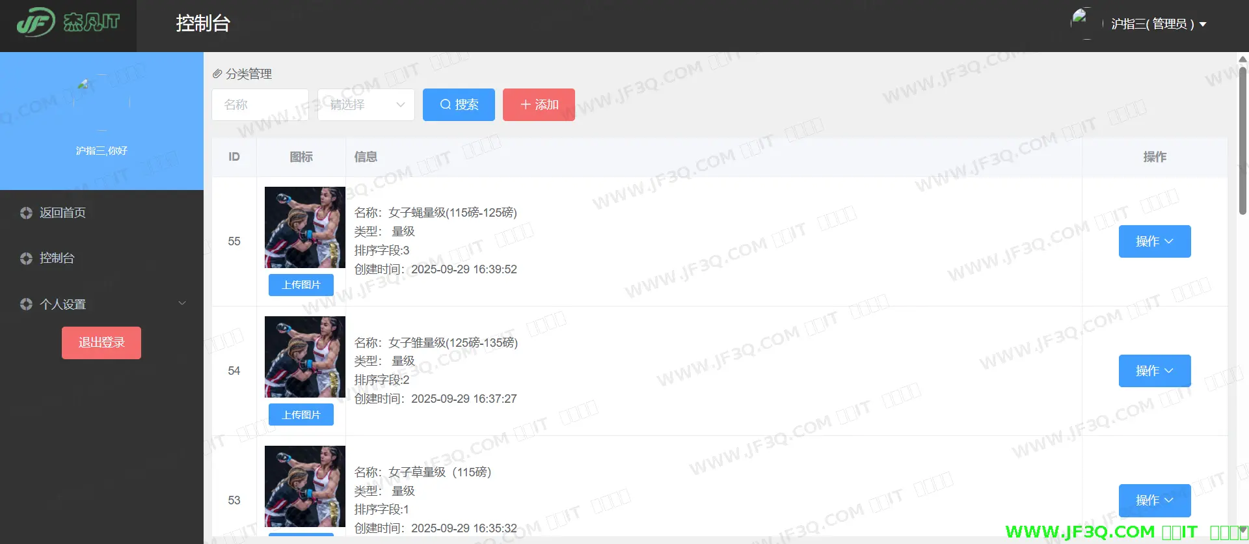This screenshot has width=1249, height=544.
Task: Click the admin avatar in top bar
Action: pyautogui.click(x=1082, y=23)
